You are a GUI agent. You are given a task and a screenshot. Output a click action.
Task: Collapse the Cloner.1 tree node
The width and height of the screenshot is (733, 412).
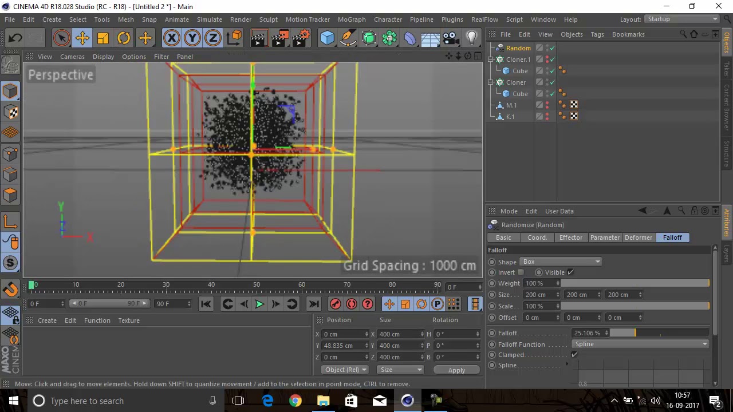coord(491,60)
